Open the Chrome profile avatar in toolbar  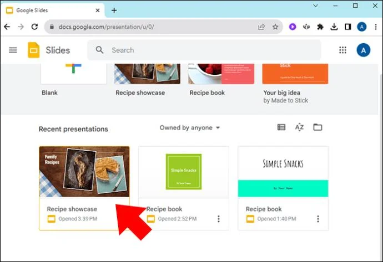[x=362, y=27]
